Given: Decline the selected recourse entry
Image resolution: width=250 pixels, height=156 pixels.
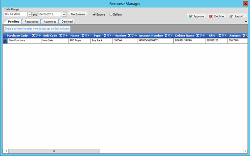Looking at the screenshot, I should pos(217,16).
